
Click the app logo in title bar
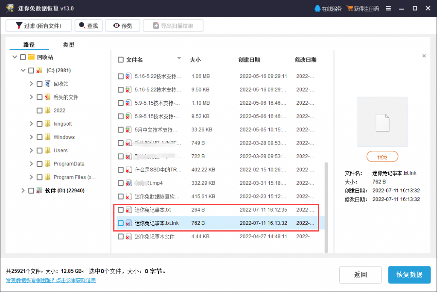[x=10, y=9]
